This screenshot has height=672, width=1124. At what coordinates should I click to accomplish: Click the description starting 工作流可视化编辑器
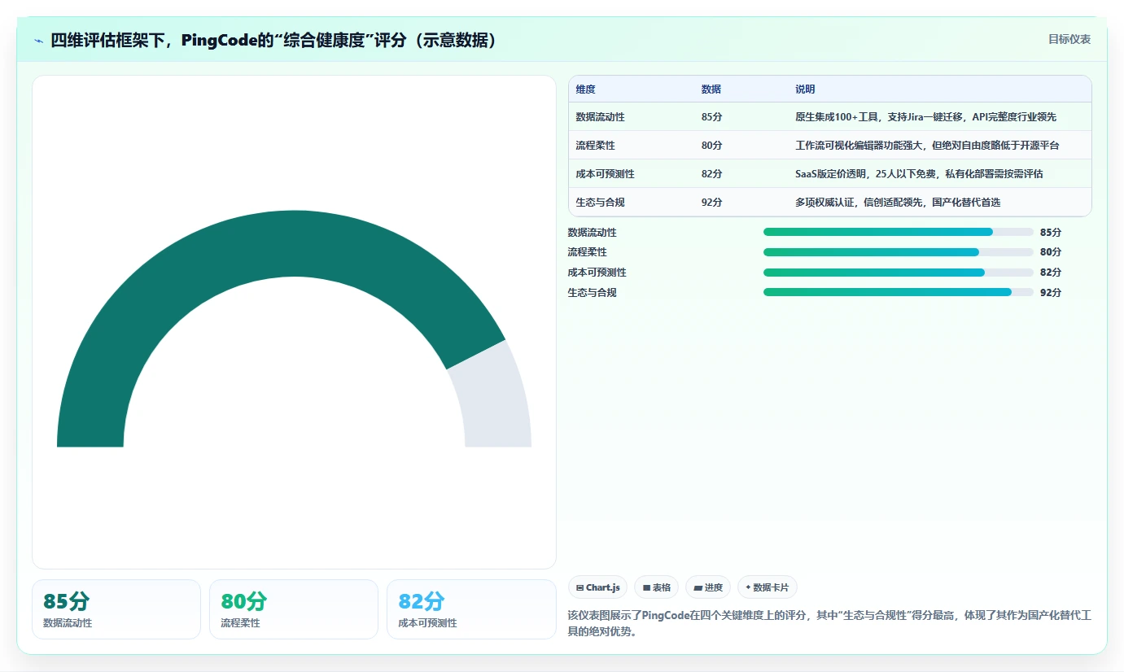click(x=927, y=146)
